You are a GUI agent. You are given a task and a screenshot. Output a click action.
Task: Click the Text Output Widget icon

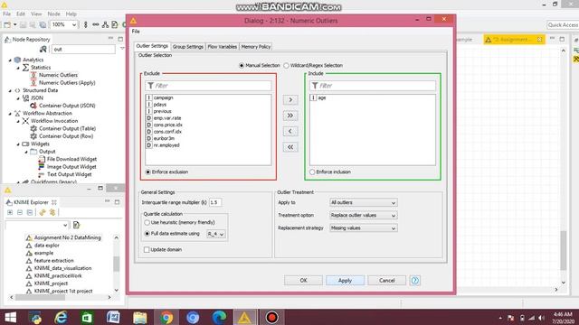(x=42, y=174)
